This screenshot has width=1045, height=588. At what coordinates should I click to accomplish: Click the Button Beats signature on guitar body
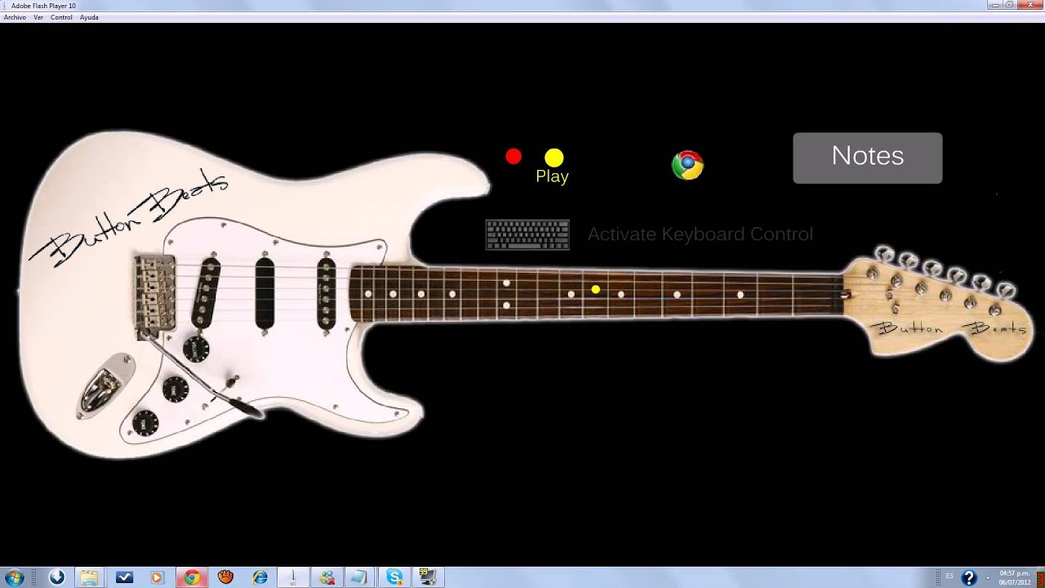click(x=129, y=217)
